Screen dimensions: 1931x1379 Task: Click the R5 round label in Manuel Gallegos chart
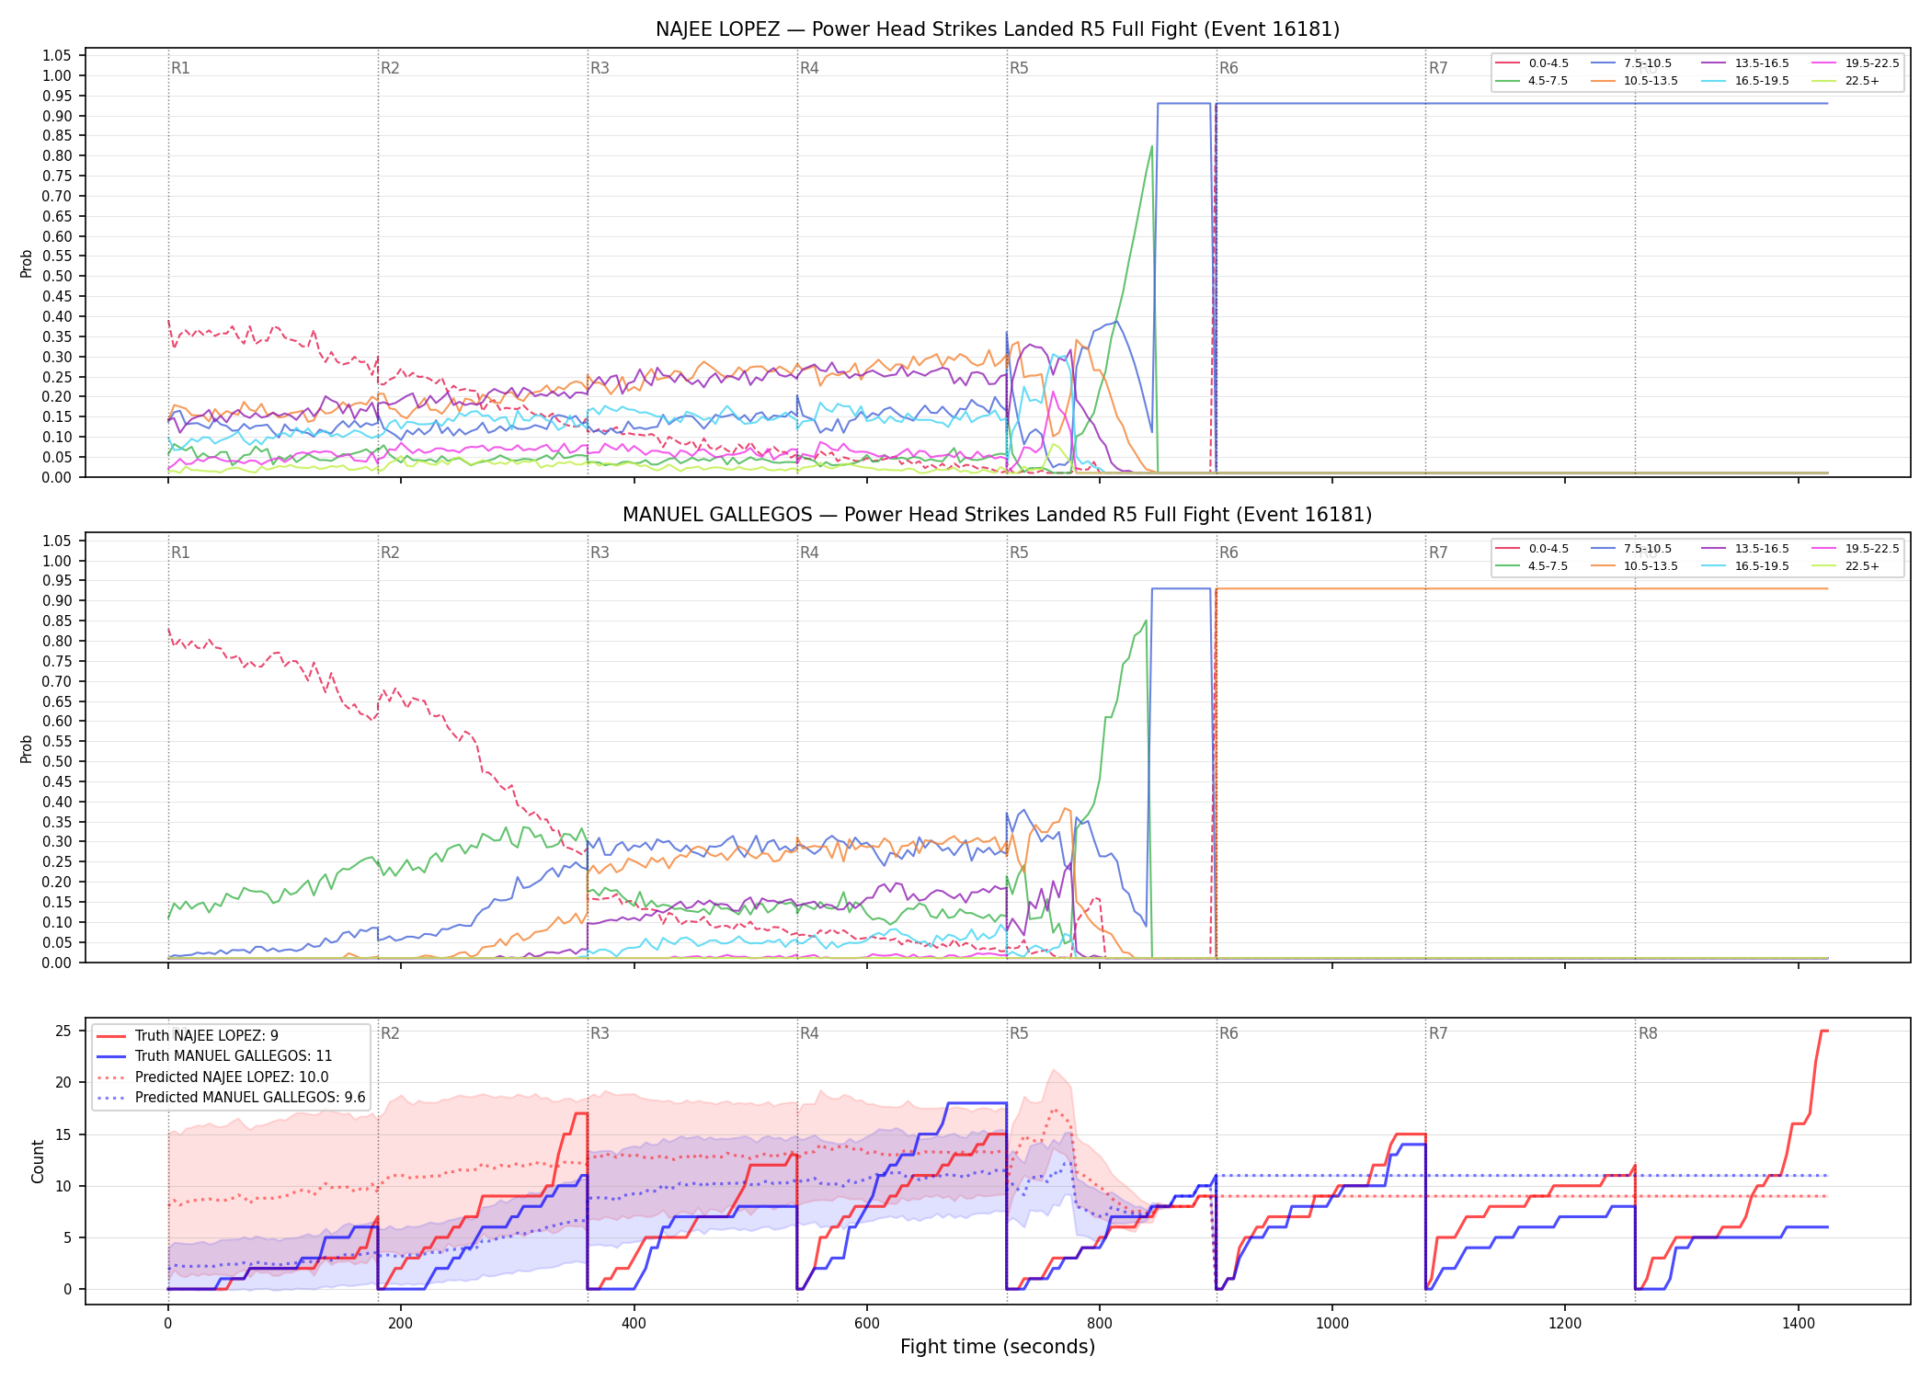pos(1019,553)
